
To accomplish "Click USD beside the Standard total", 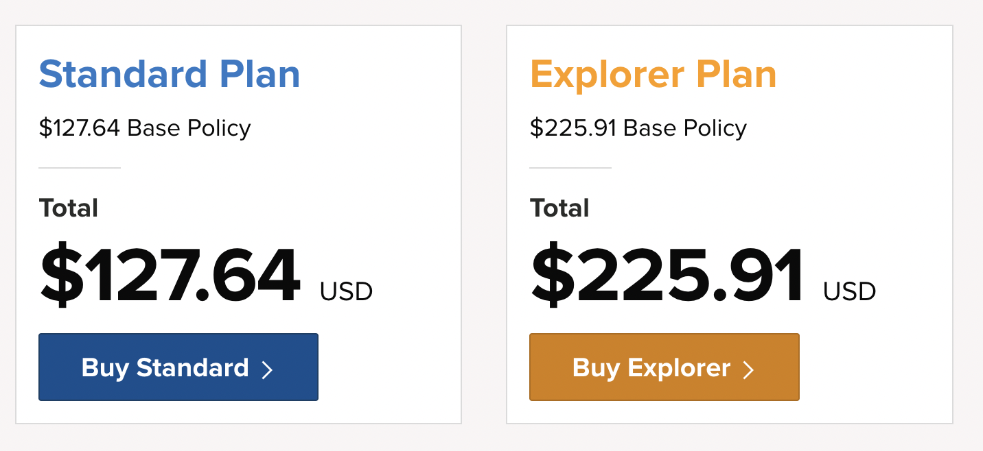I will 346,292.
